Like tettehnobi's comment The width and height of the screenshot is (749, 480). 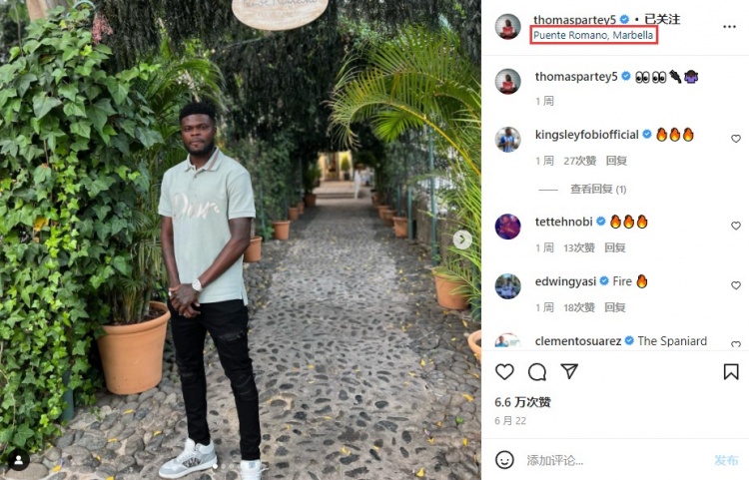736,226
